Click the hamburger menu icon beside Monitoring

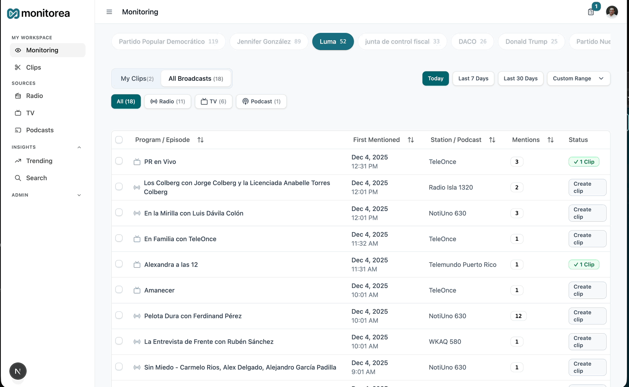[109, 12]
